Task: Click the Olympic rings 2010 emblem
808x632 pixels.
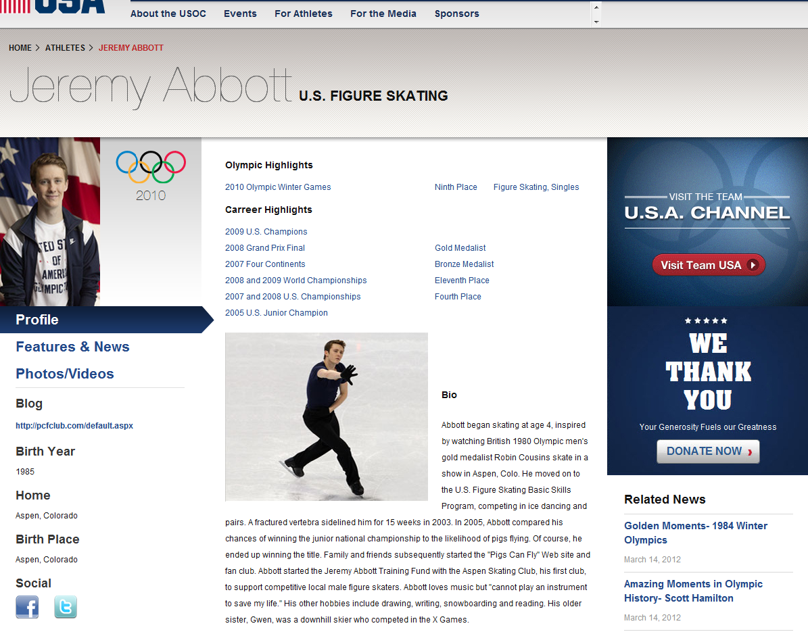Action: (x=150, y=175)
